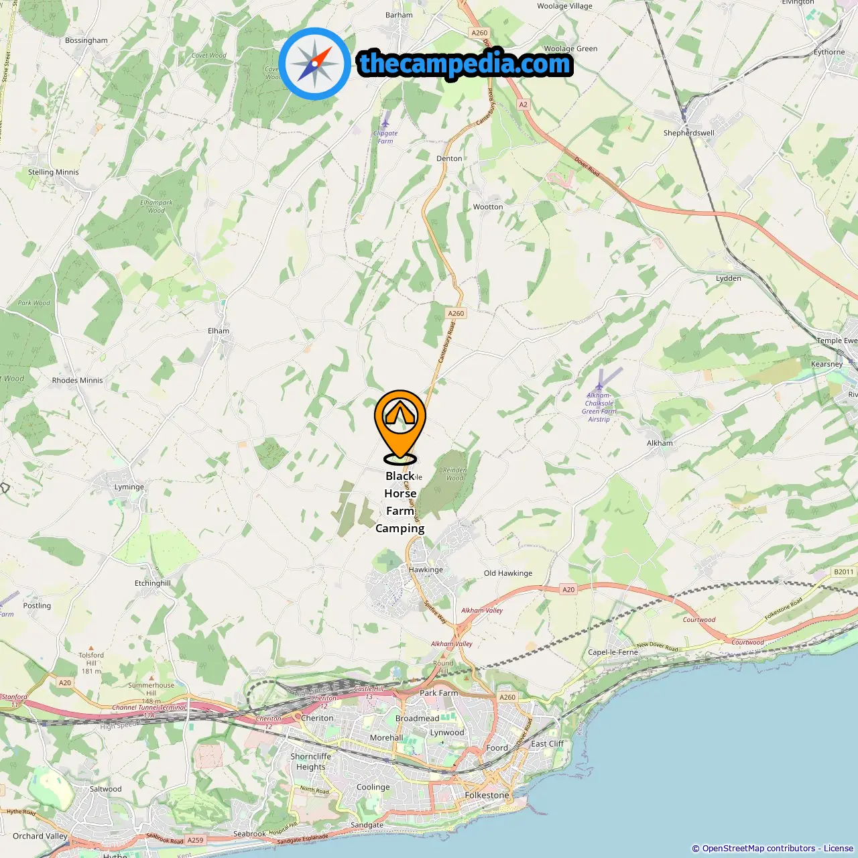Click the Alkham Chalksole Green Farm Airstrip icon
The height and width of the screenshot is (858, 858).
pos(599,386)
